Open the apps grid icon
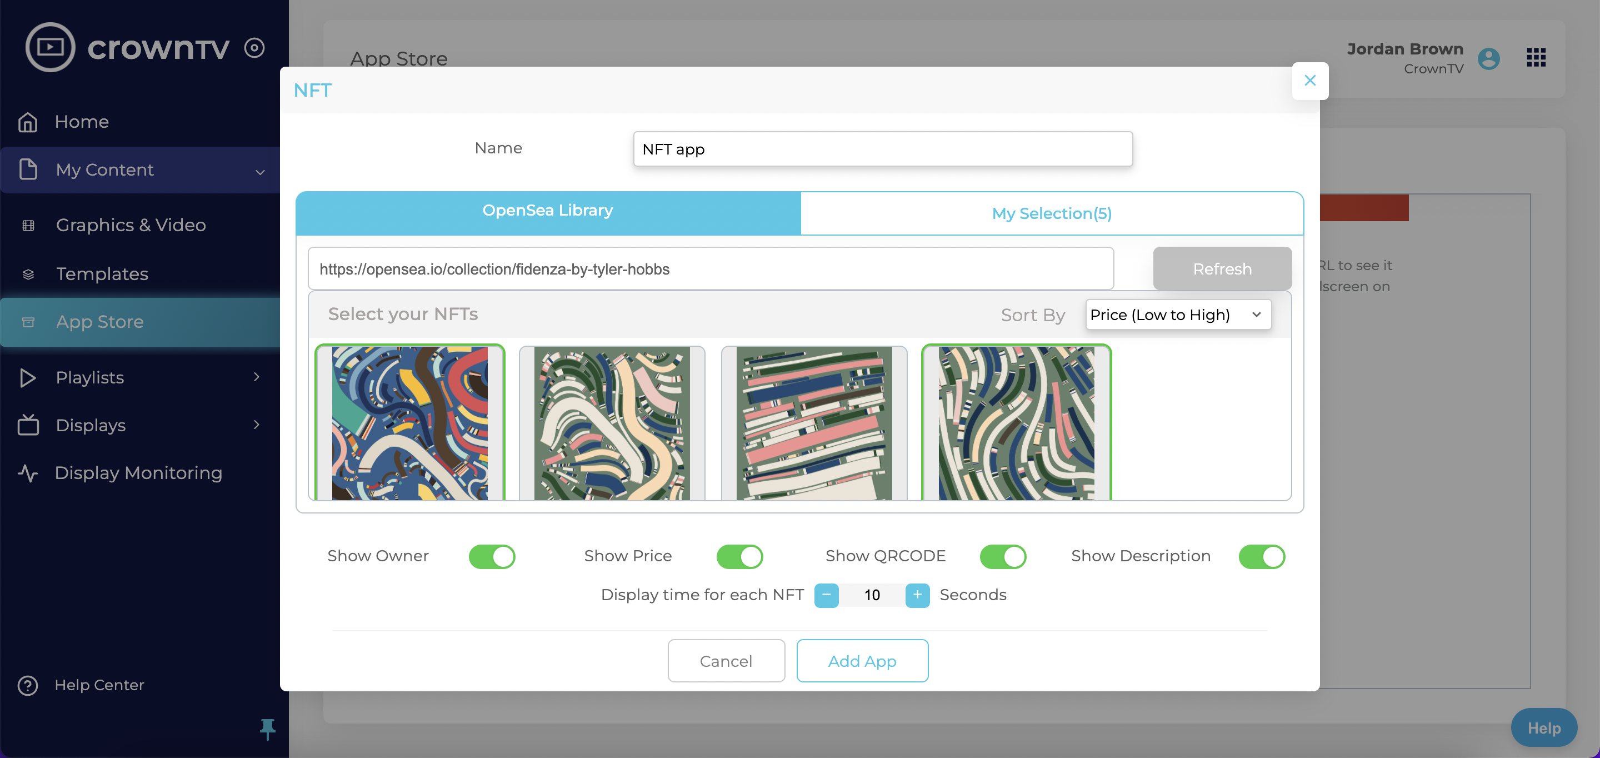 1536,57
